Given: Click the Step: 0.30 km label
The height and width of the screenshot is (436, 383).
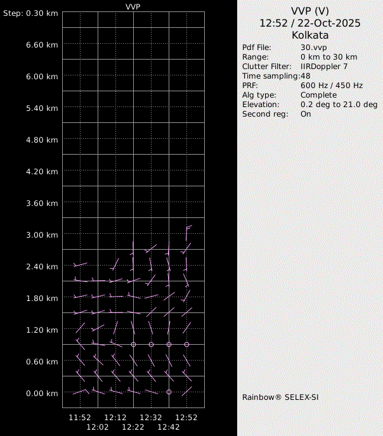Looking at the screenshot, I should pos(30,13).
